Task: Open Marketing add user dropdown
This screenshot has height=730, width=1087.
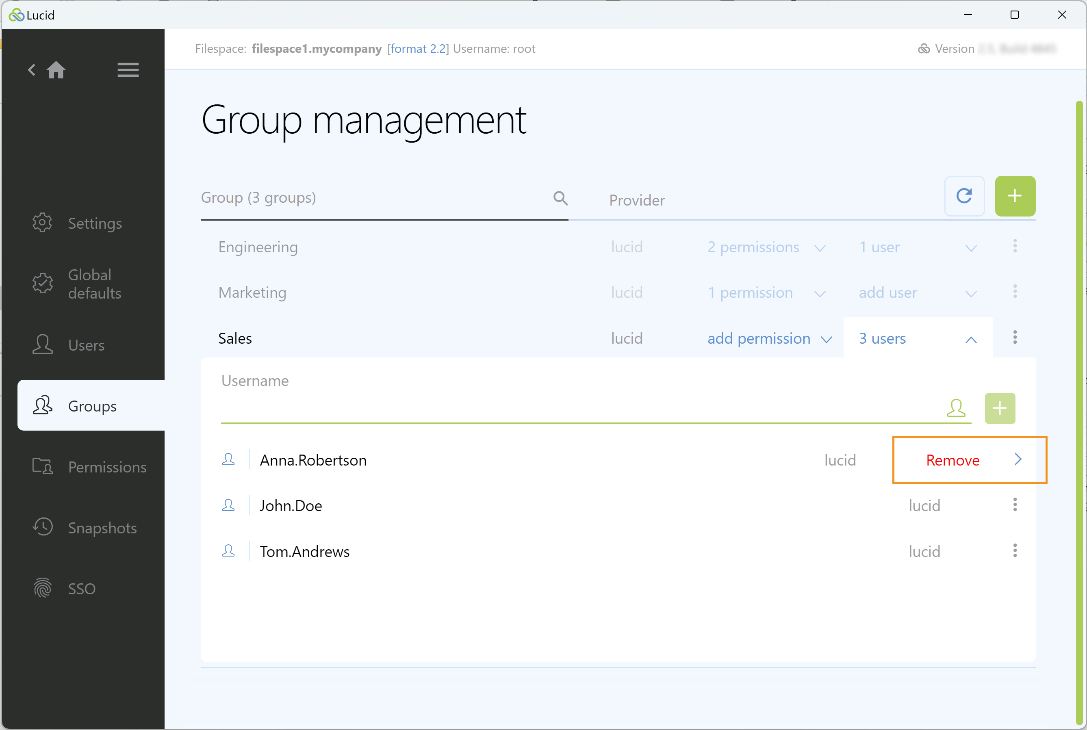Action: pyautogui.click(x=918, y=293)
